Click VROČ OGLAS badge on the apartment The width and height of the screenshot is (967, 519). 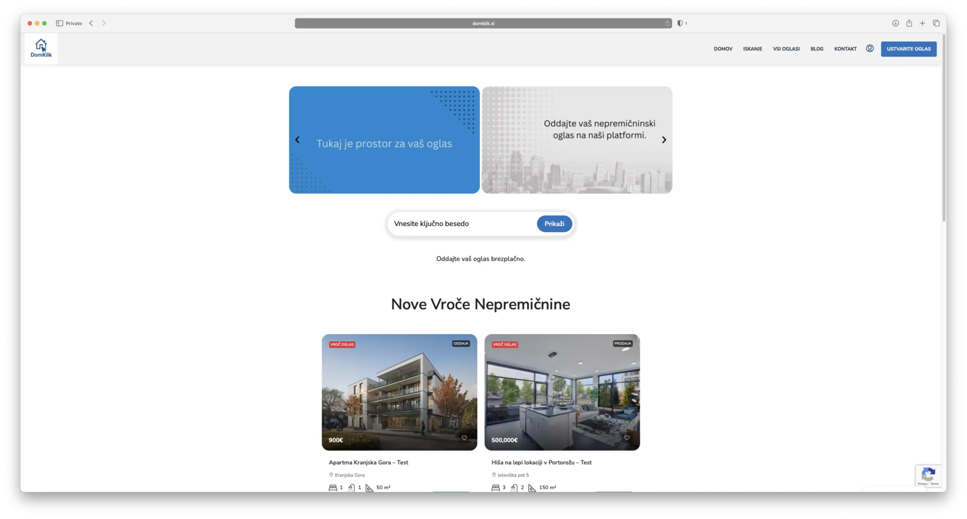pos(341,344)
